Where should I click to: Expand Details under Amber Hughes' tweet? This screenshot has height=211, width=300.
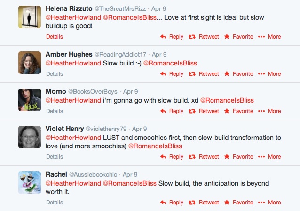click(55, 74)
